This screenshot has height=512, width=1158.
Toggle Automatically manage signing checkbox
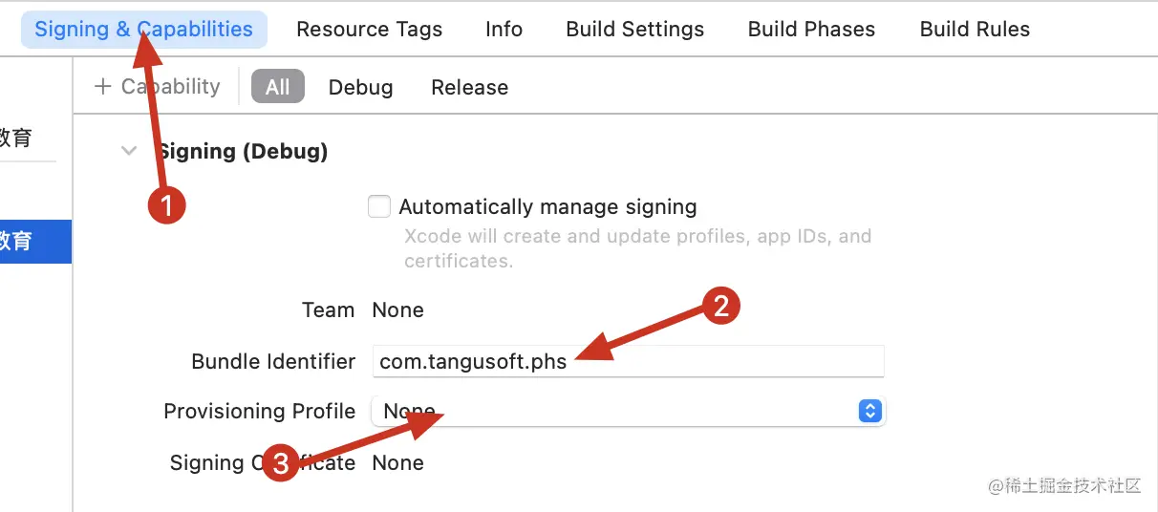pos(379,206)
